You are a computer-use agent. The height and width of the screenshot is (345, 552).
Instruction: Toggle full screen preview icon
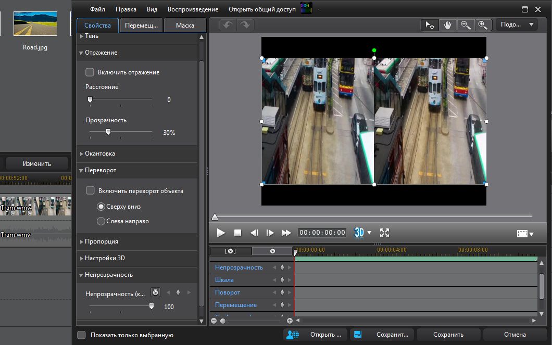[x=384, y=233]
